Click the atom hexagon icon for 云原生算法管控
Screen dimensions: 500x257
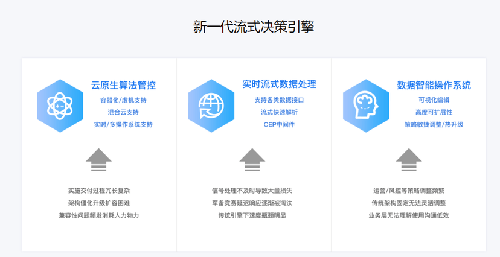[x=60, y=106]
